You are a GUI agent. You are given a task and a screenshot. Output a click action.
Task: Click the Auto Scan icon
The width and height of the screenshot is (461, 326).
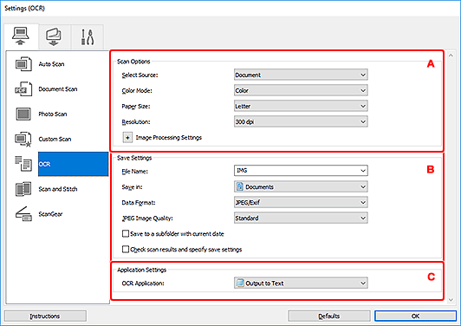[x=23, y=64]
